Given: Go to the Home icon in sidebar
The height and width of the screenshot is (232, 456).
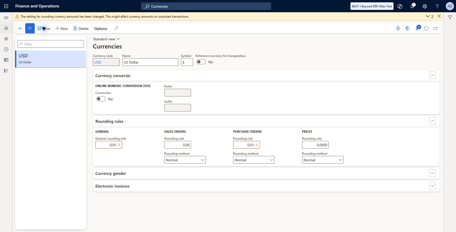Looking at the screenshot, I should click(x=6, y=28).
